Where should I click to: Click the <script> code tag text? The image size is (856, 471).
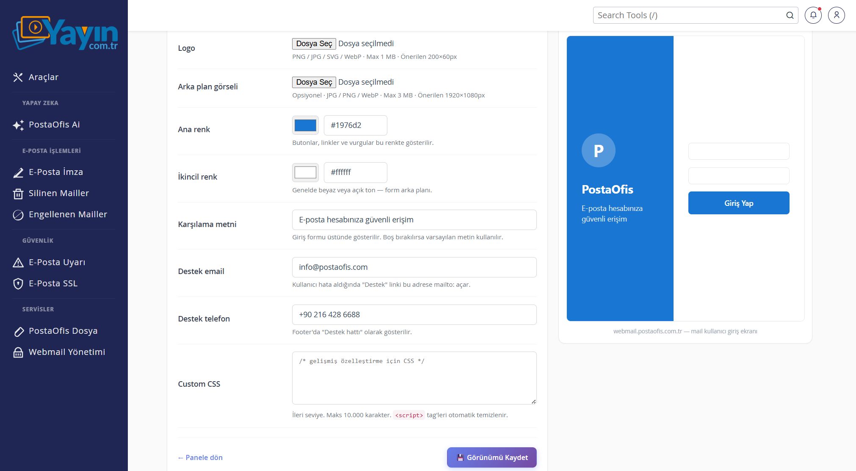pos(409,415)
